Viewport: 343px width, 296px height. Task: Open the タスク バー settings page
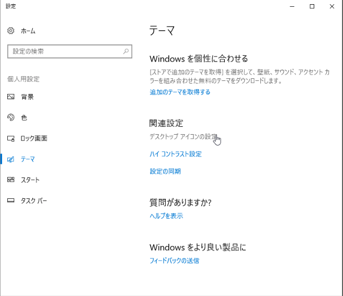pyautogui.click(x=34, y=200)
